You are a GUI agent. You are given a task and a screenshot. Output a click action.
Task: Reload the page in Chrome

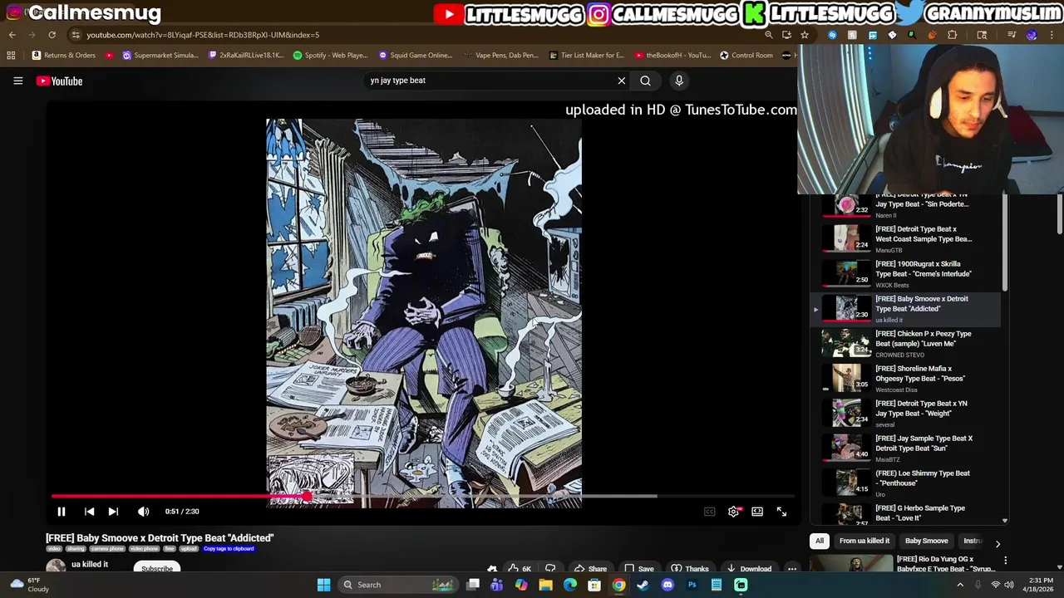(x=52, y=35)
